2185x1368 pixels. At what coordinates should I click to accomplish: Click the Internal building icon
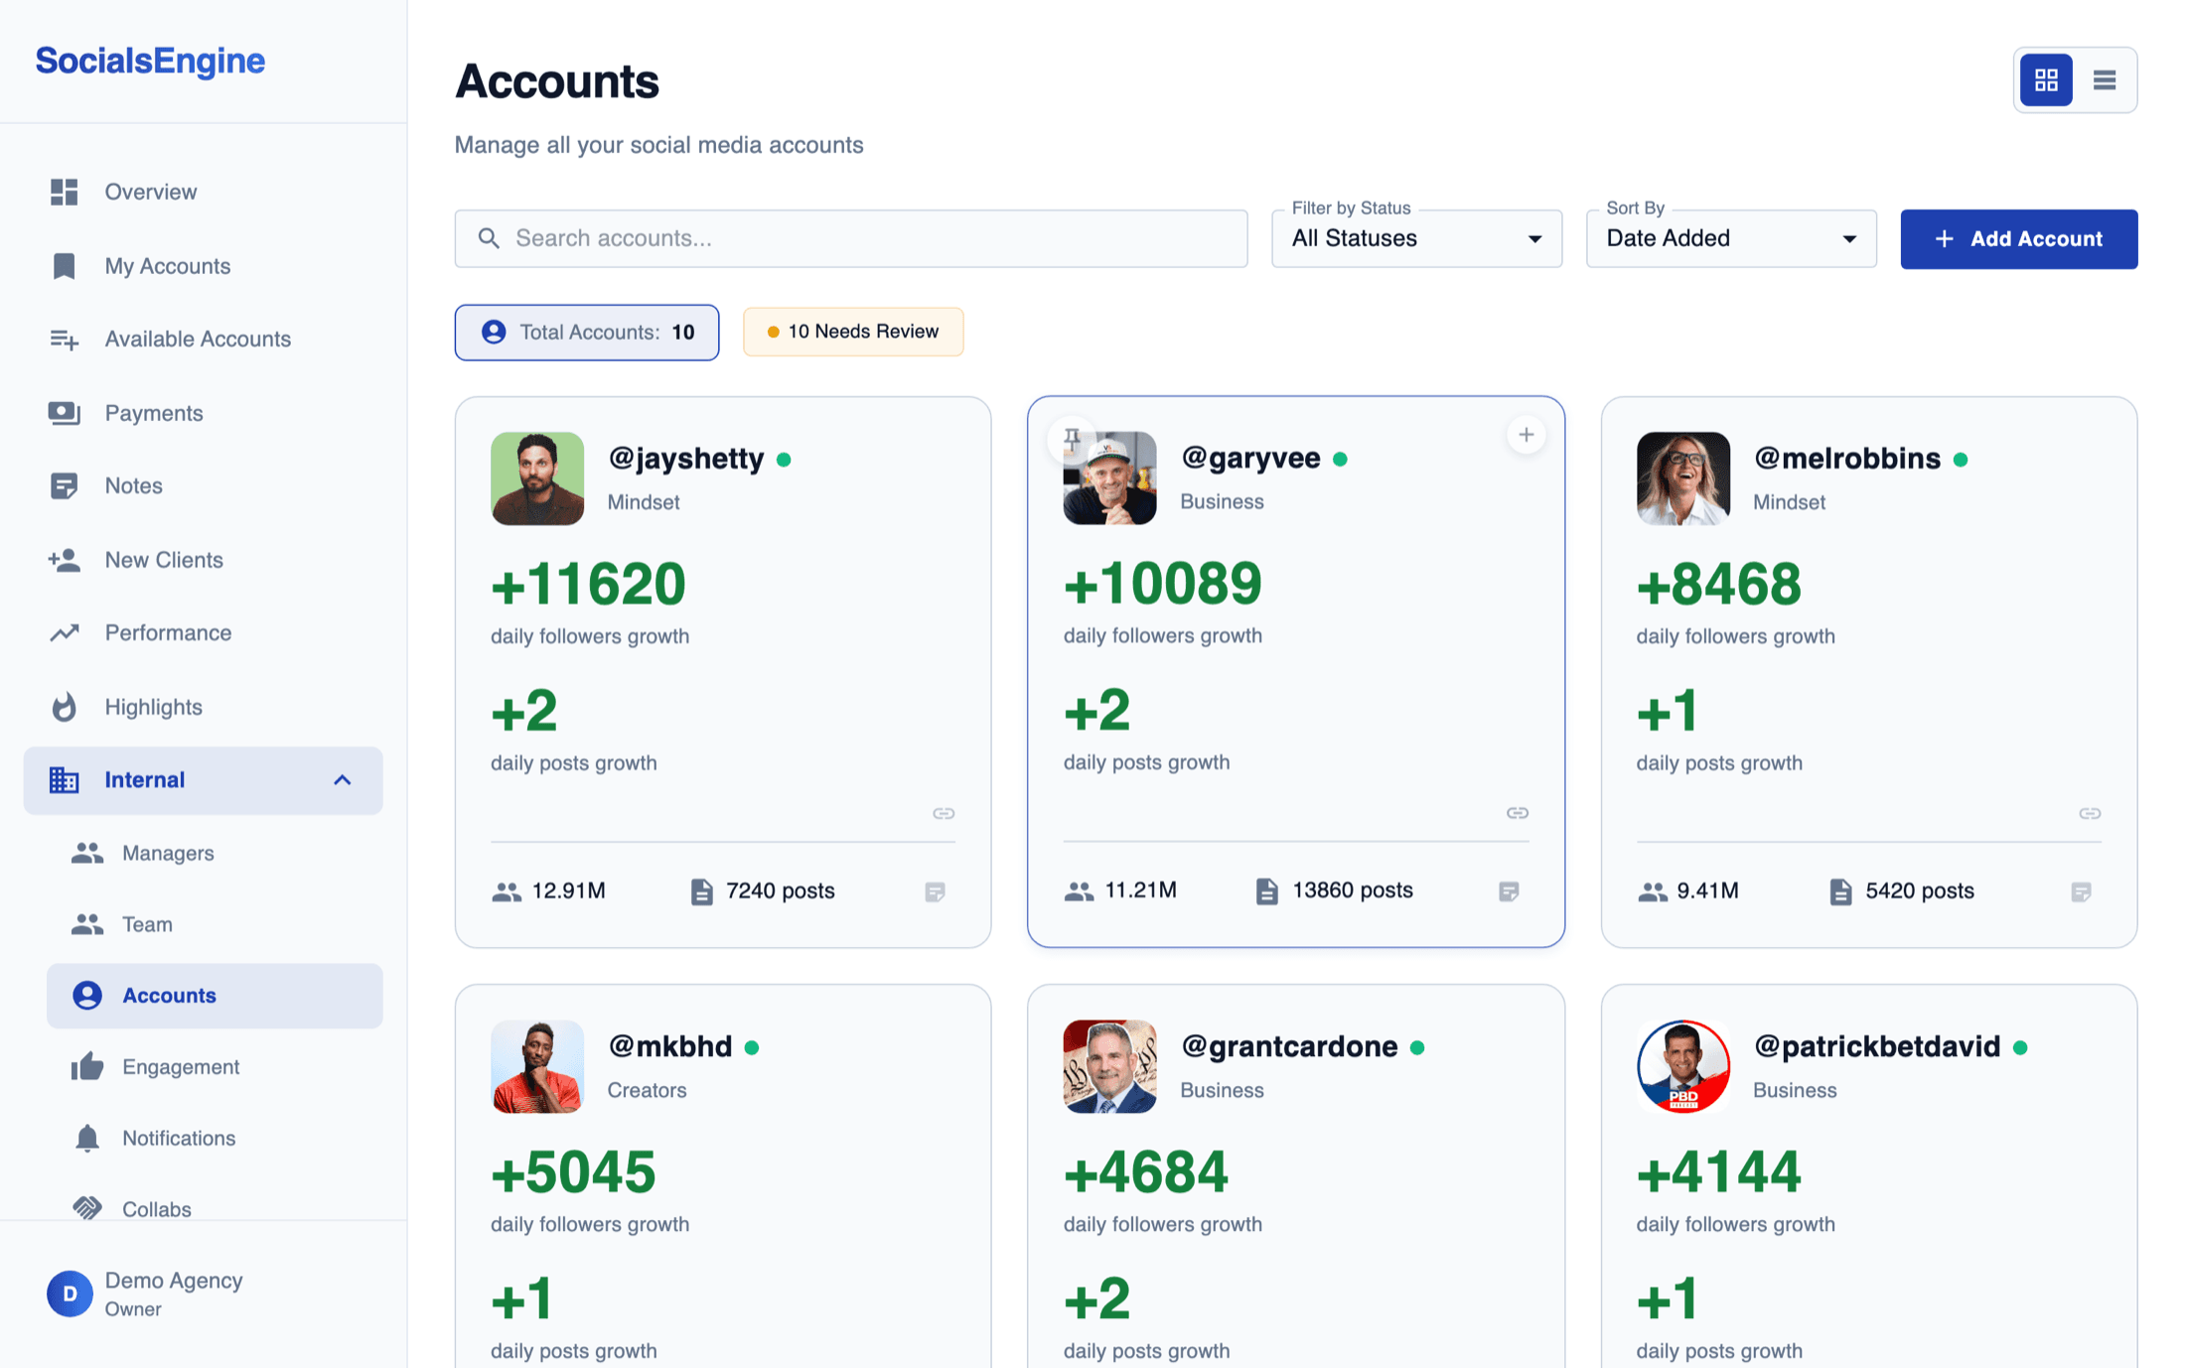65,780
